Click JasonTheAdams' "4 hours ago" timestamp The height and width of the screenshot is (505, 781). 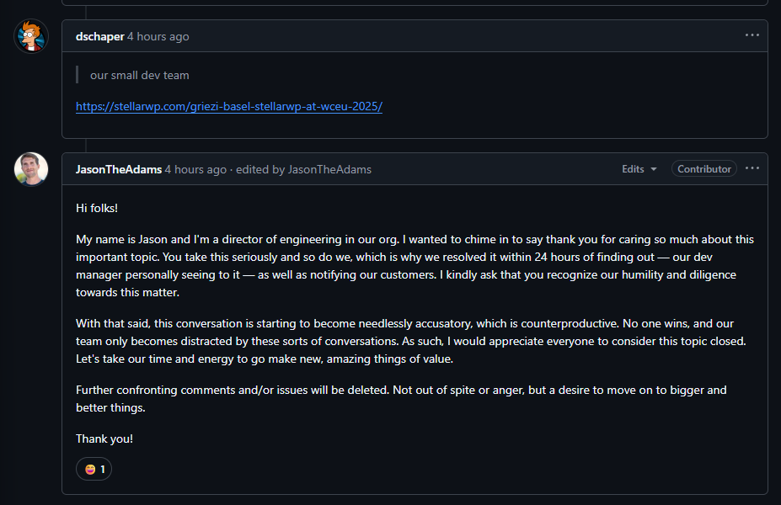click(x=195, y=169)
